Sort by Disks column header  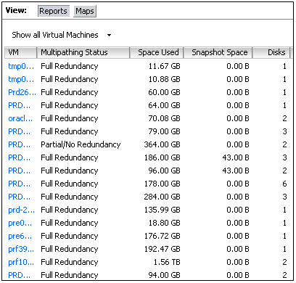(271, 52)
